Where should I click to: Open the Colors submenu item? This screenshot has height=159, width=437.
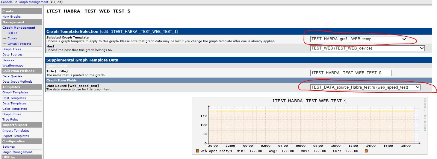pyautogui.click(x=12, y=38)
